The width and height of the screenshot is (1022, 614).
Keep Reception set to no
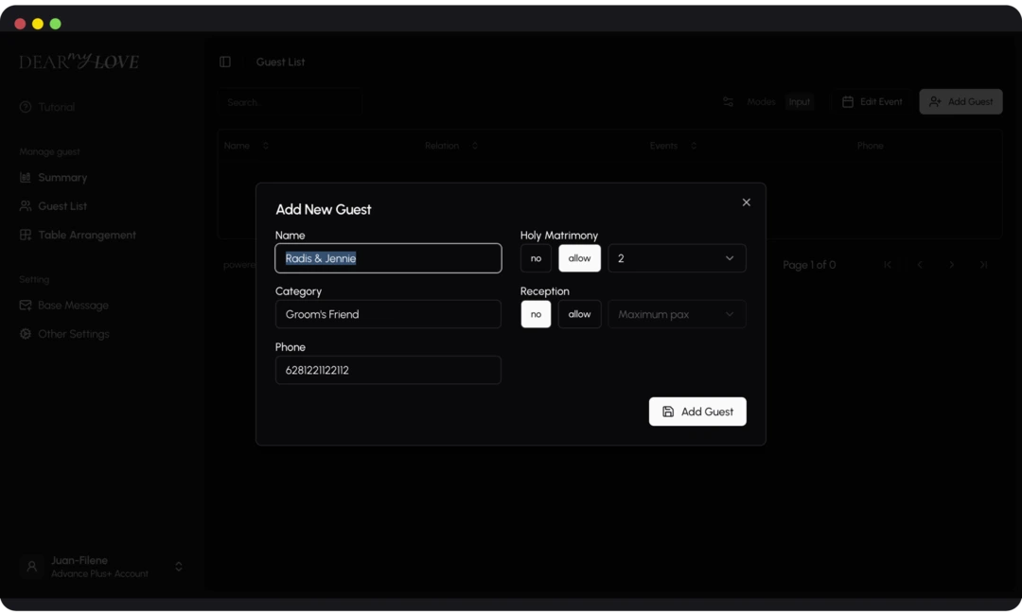[536, 313]
